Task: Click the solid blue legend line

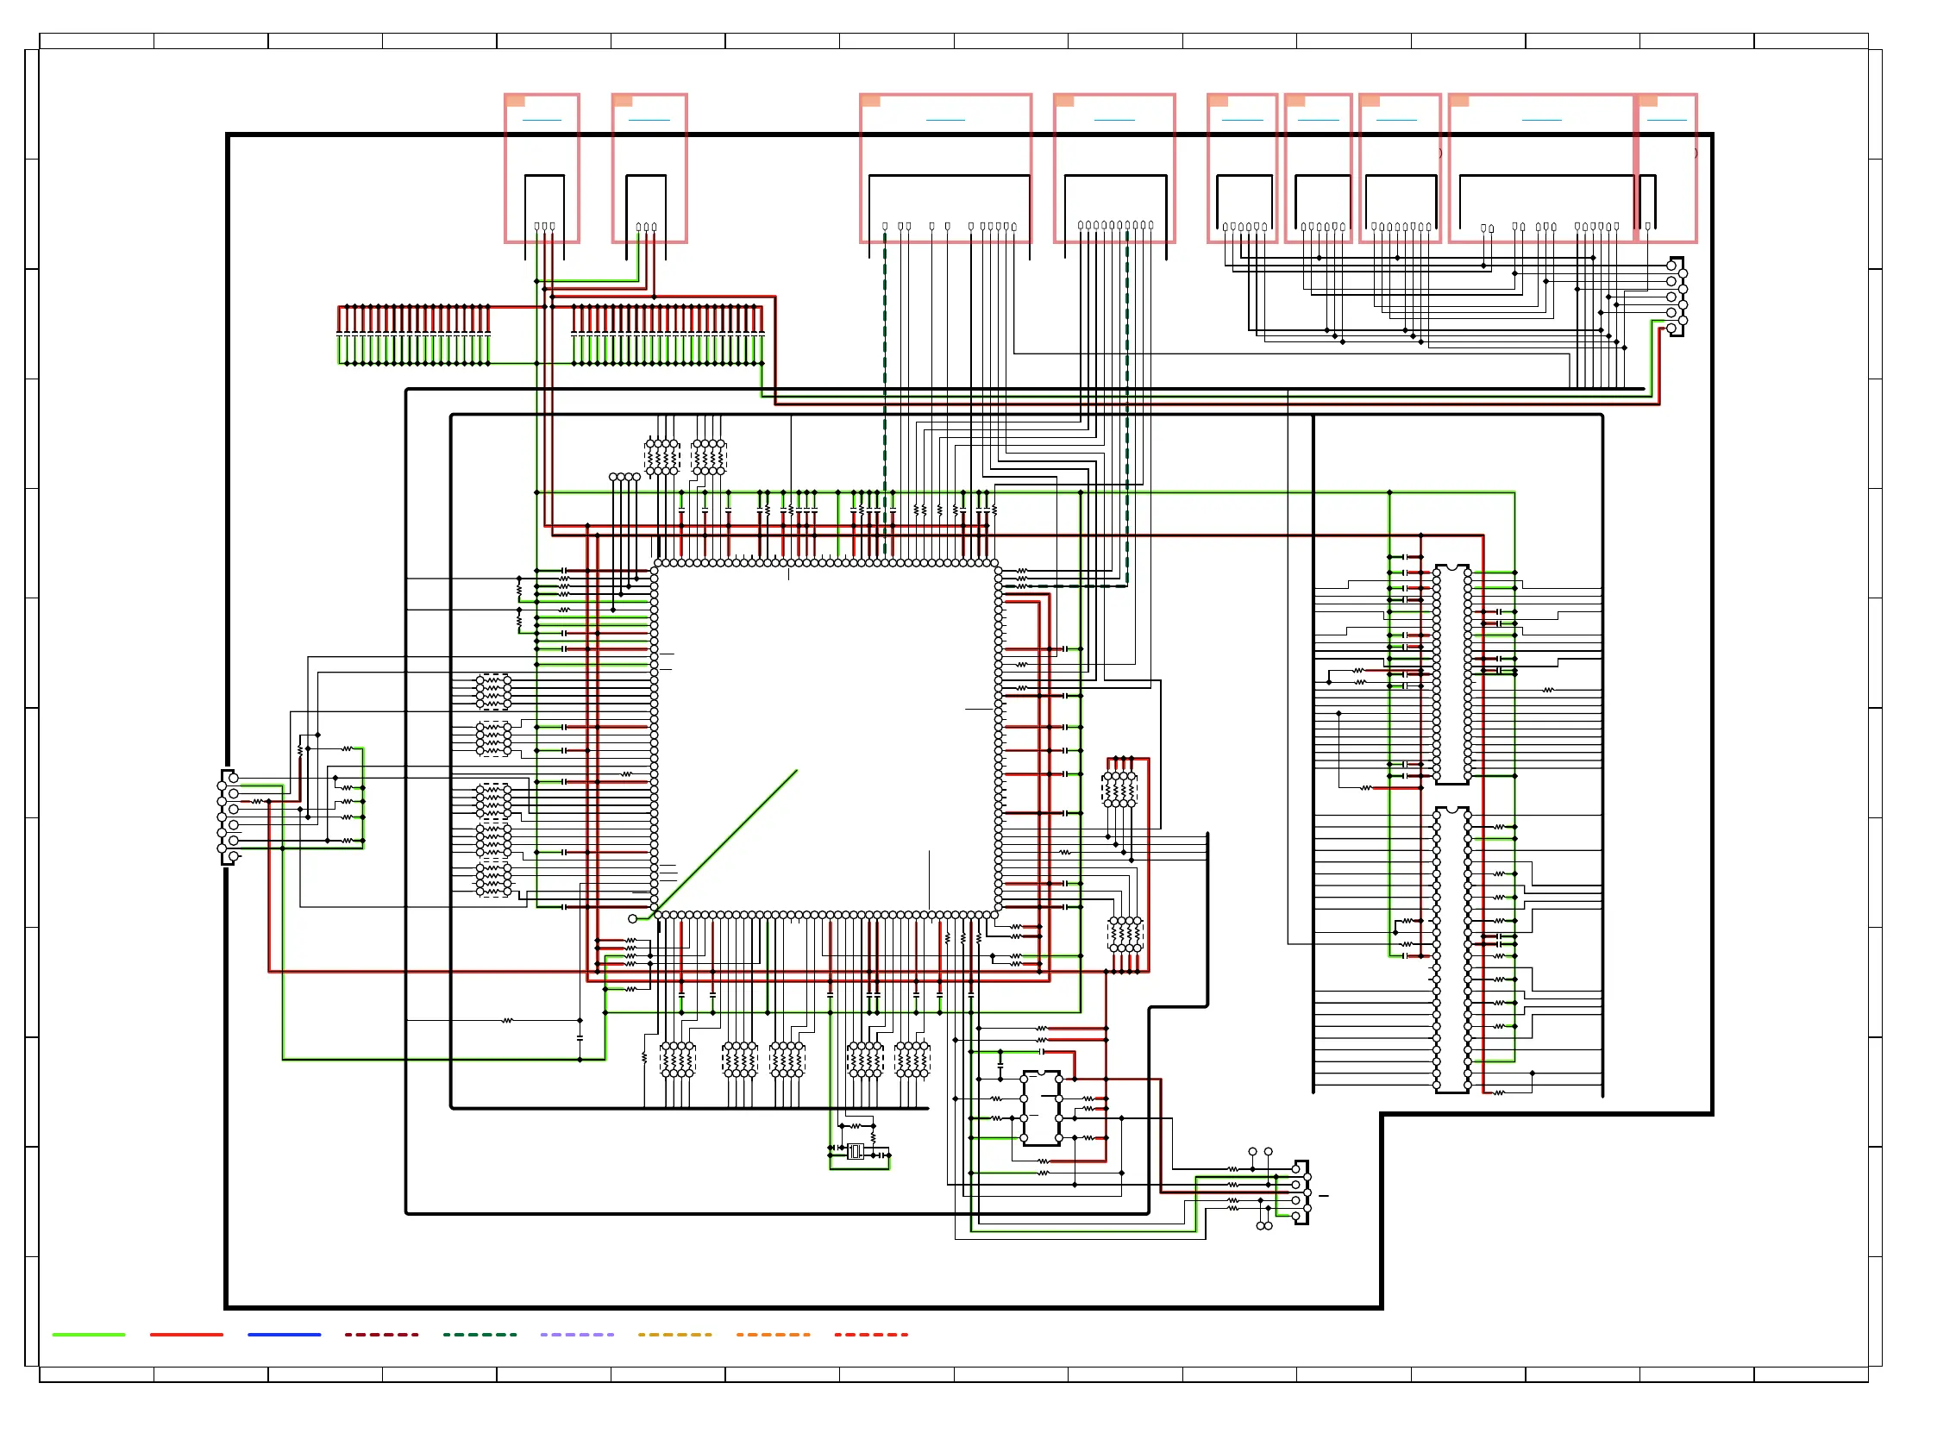Action: pyautogui.click(x=284, y=1334)
